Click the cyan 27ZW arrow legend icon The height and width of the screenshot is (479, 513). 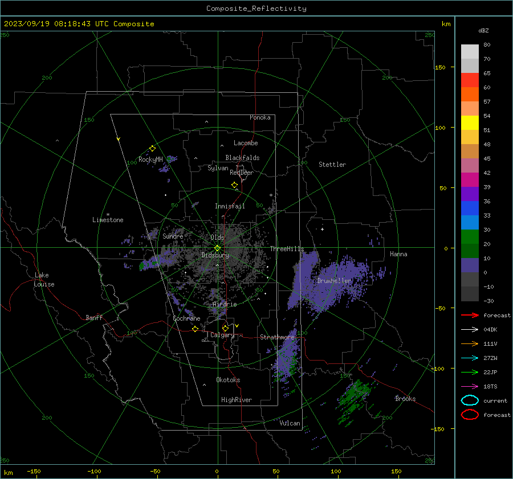(470, 358)
